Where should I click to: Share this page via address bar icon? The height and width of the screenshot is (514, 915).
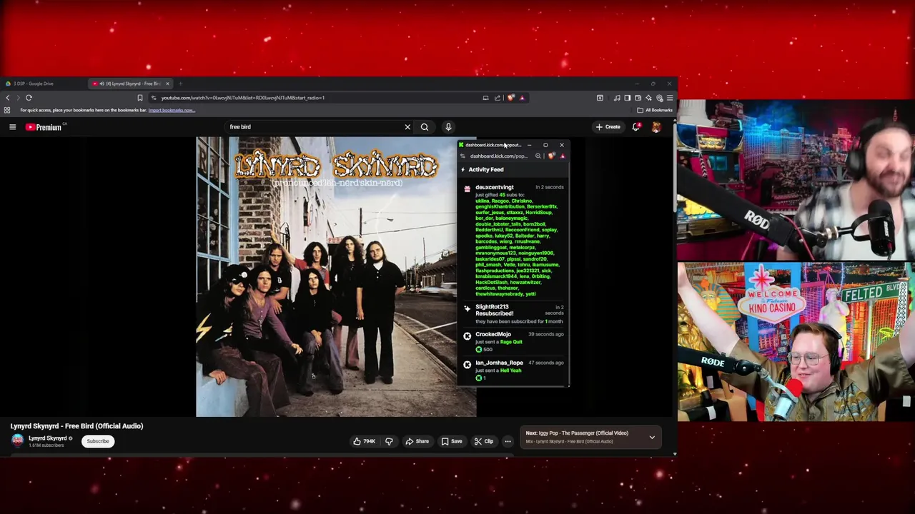(498, 98)
